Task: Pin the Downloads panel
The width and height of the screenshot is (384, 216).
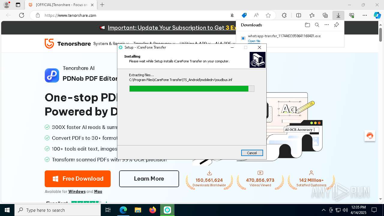Action: [x=337, y=25]
